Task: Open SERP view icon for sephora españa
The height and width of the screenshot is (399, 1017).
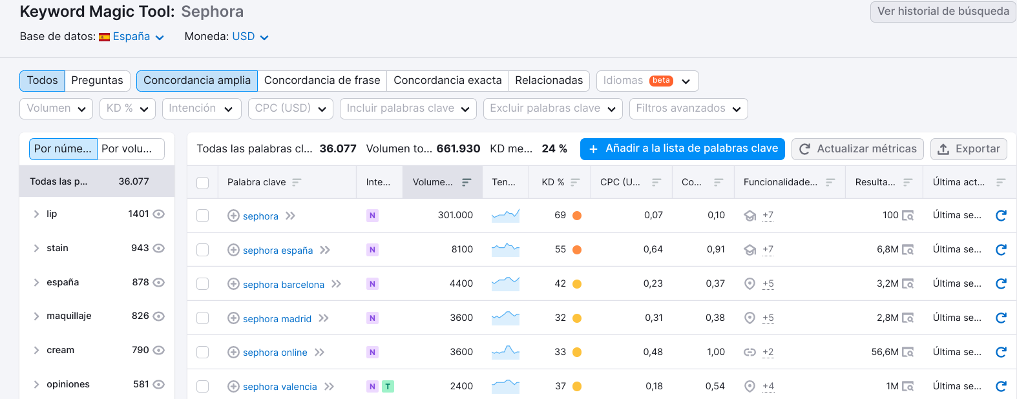Action: pos(908,250)
